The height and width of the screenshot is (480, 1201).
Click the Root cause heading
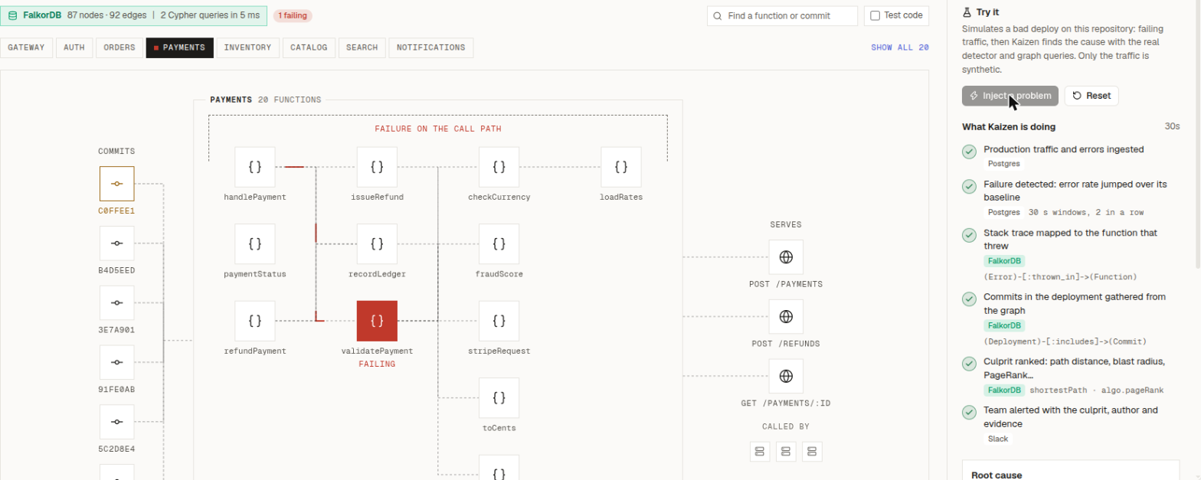pos(996,475)
